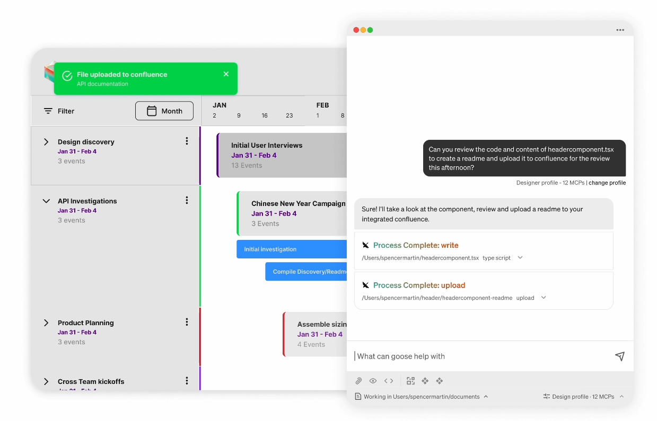Click the Filter icon in the timeline
This screenshot has width=657, height=421.
(48, 111)
